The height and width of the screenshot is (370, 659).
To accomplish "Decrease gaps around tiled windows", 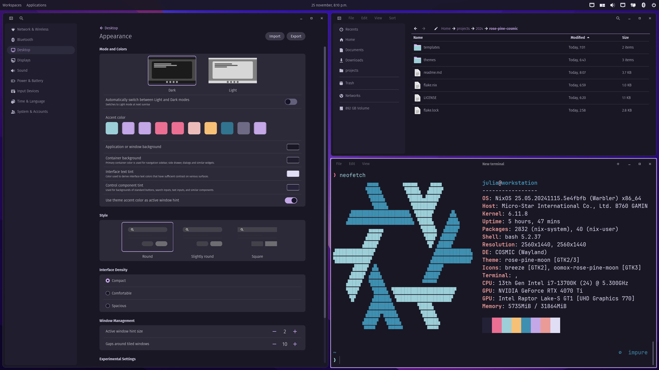I will pos(274,344).
